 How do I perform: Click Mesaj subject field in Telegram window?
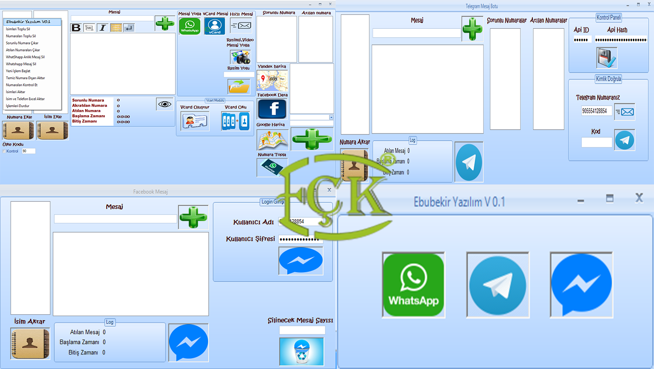(x=417, y=33)
